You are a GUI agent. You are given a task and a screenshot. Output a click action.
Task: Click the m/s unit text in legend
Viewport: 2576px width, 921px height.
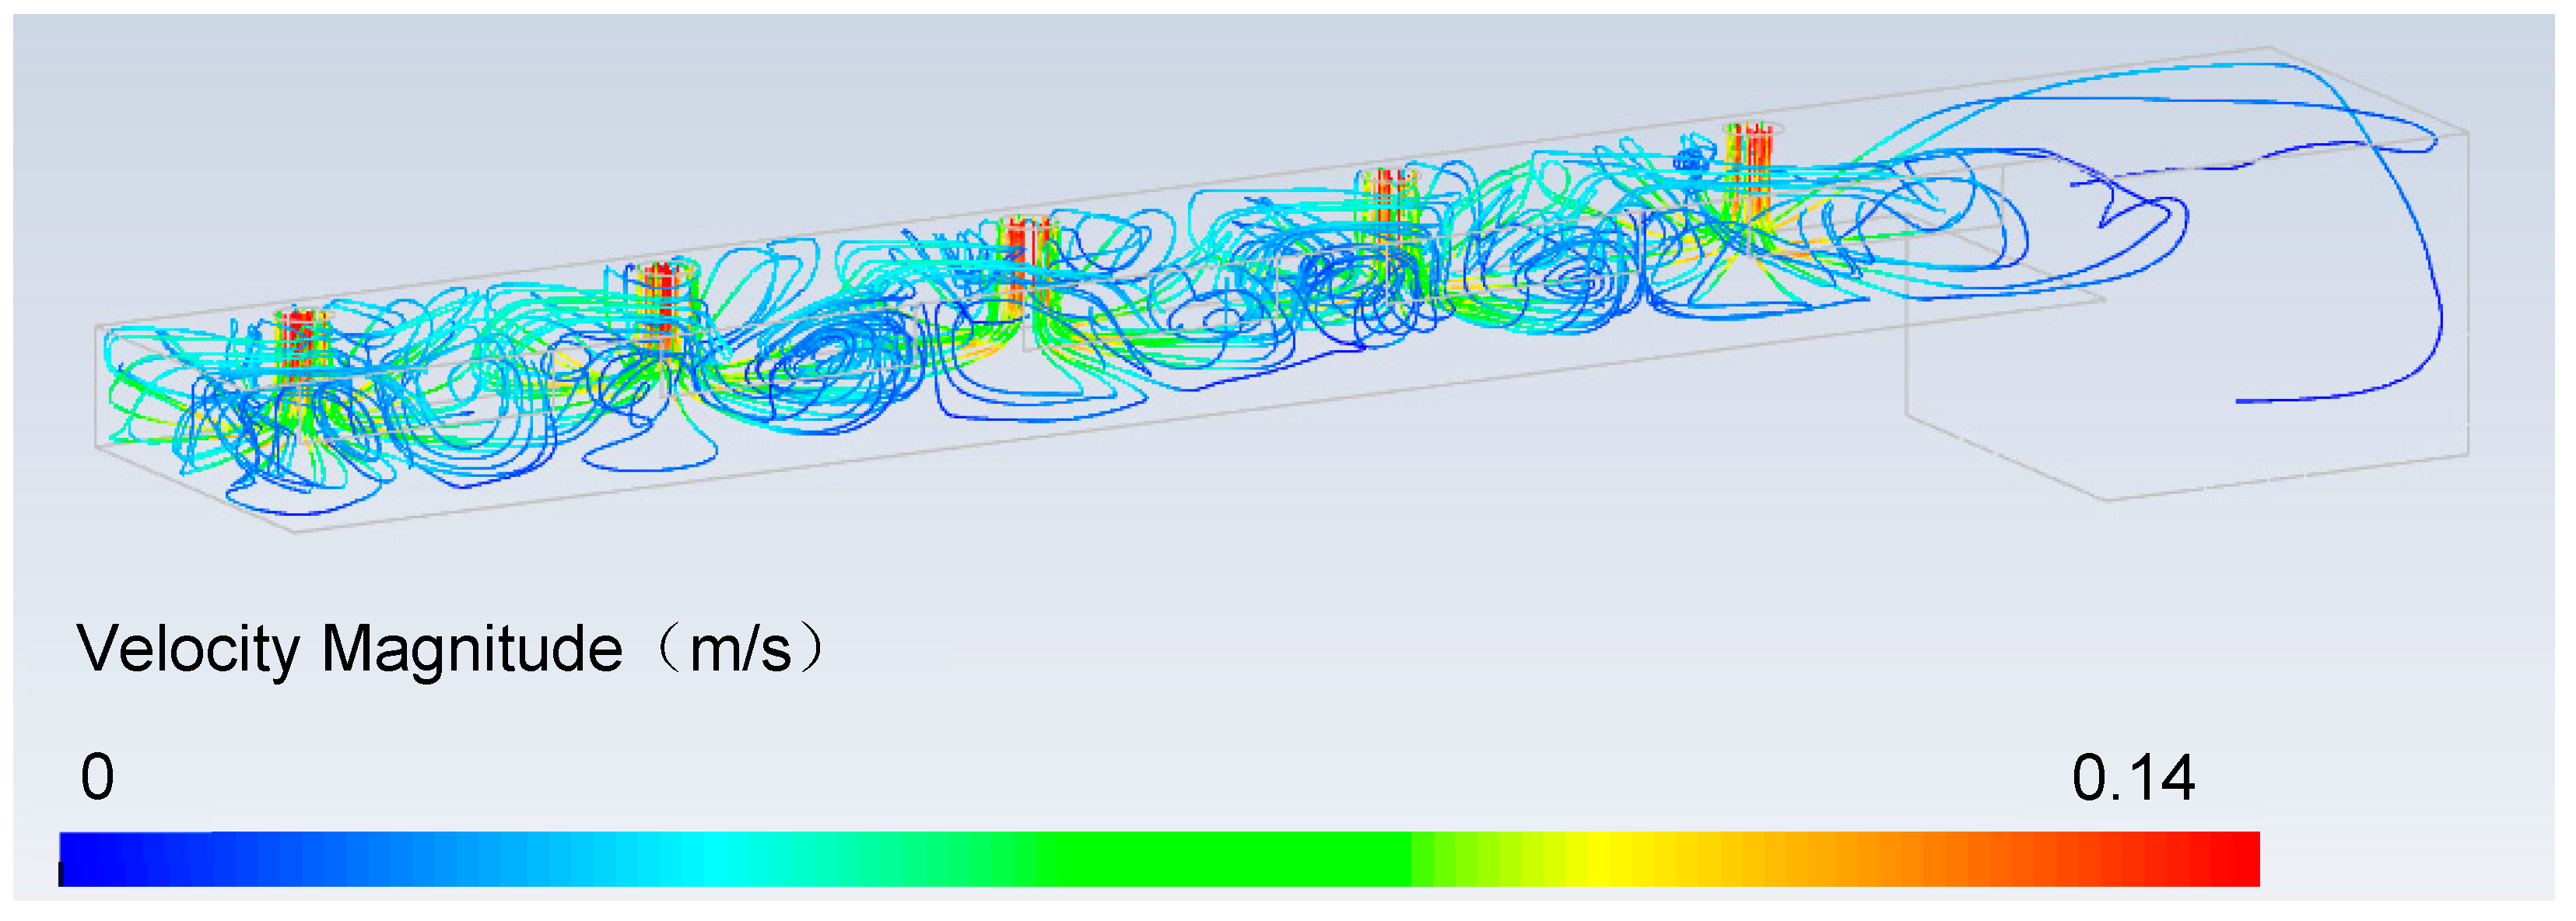coord(740,649)
